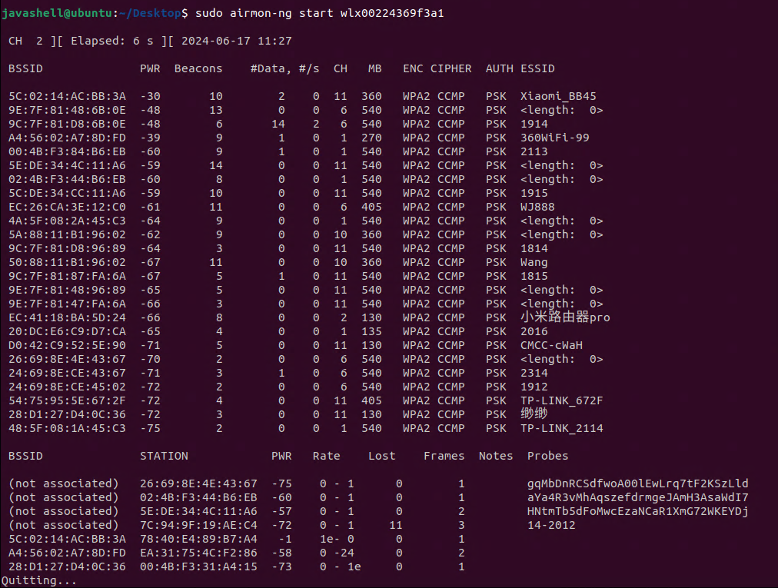Image resolution: width=778 pixels, height=588 pixels.
Task: Click the BSSID '5C:02:14:AC:BB:3A' in the access point table
Action: pos(67,96)
